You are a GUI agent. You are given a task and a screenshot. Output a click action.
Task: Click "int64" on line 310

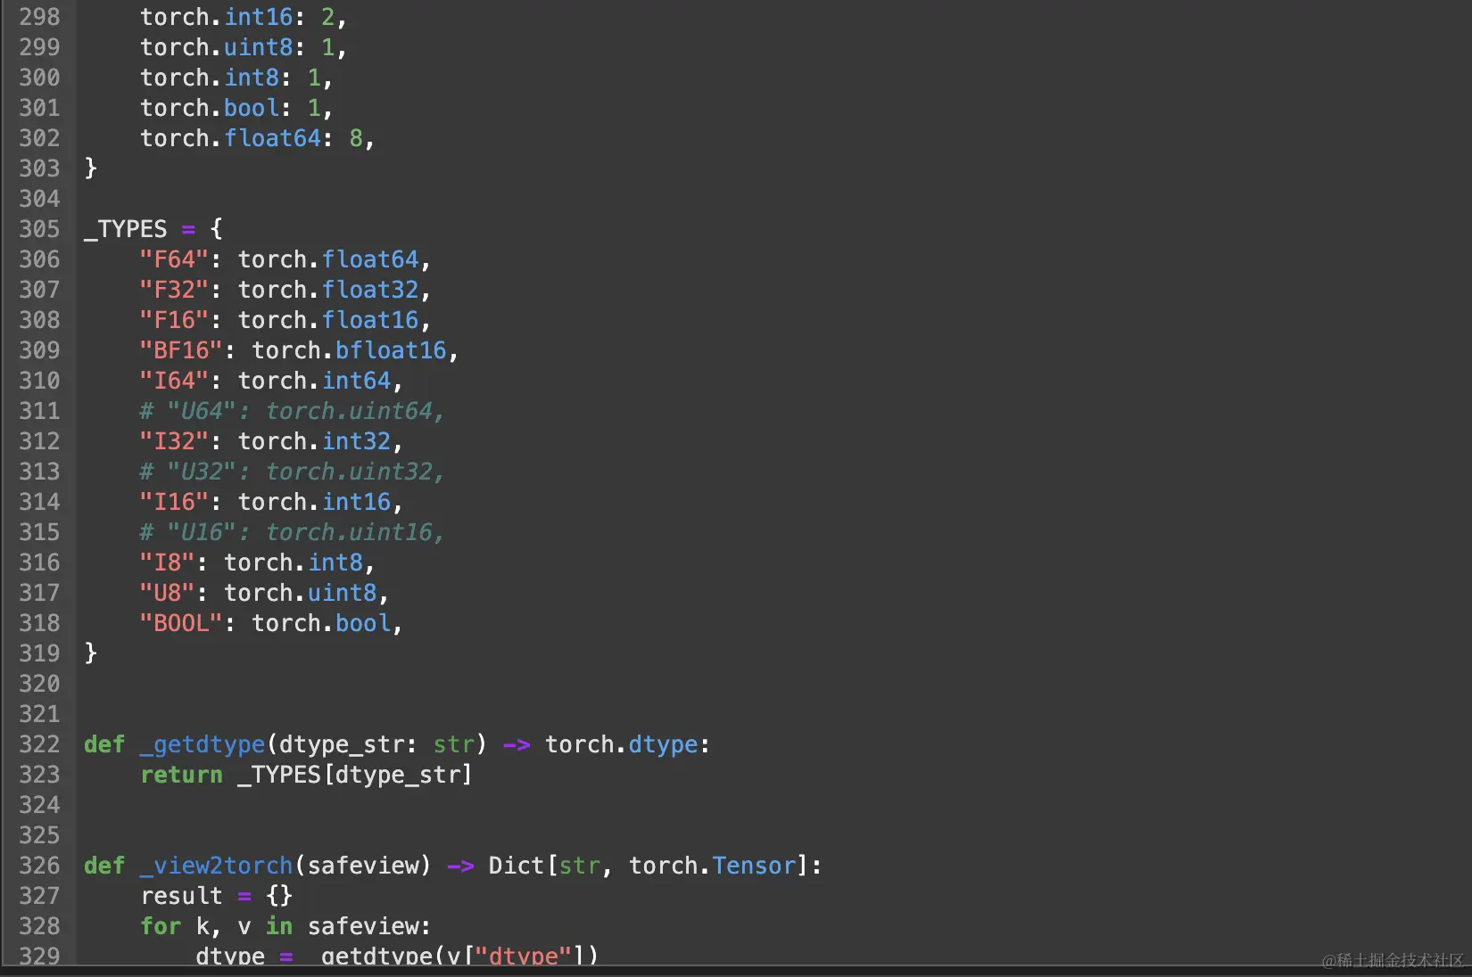(357, 381)
